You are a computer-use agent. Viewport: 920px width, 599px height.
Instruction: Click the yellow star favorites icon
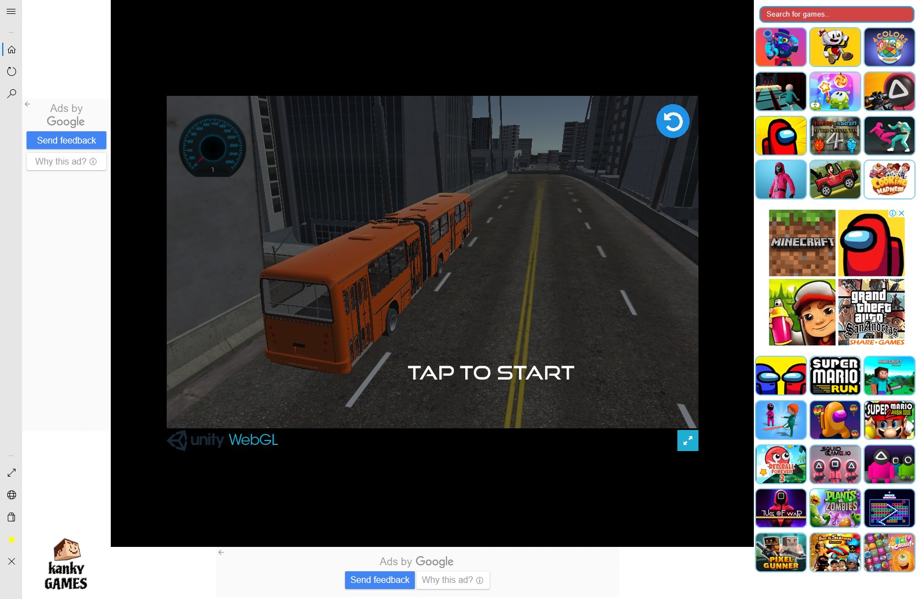11,539
